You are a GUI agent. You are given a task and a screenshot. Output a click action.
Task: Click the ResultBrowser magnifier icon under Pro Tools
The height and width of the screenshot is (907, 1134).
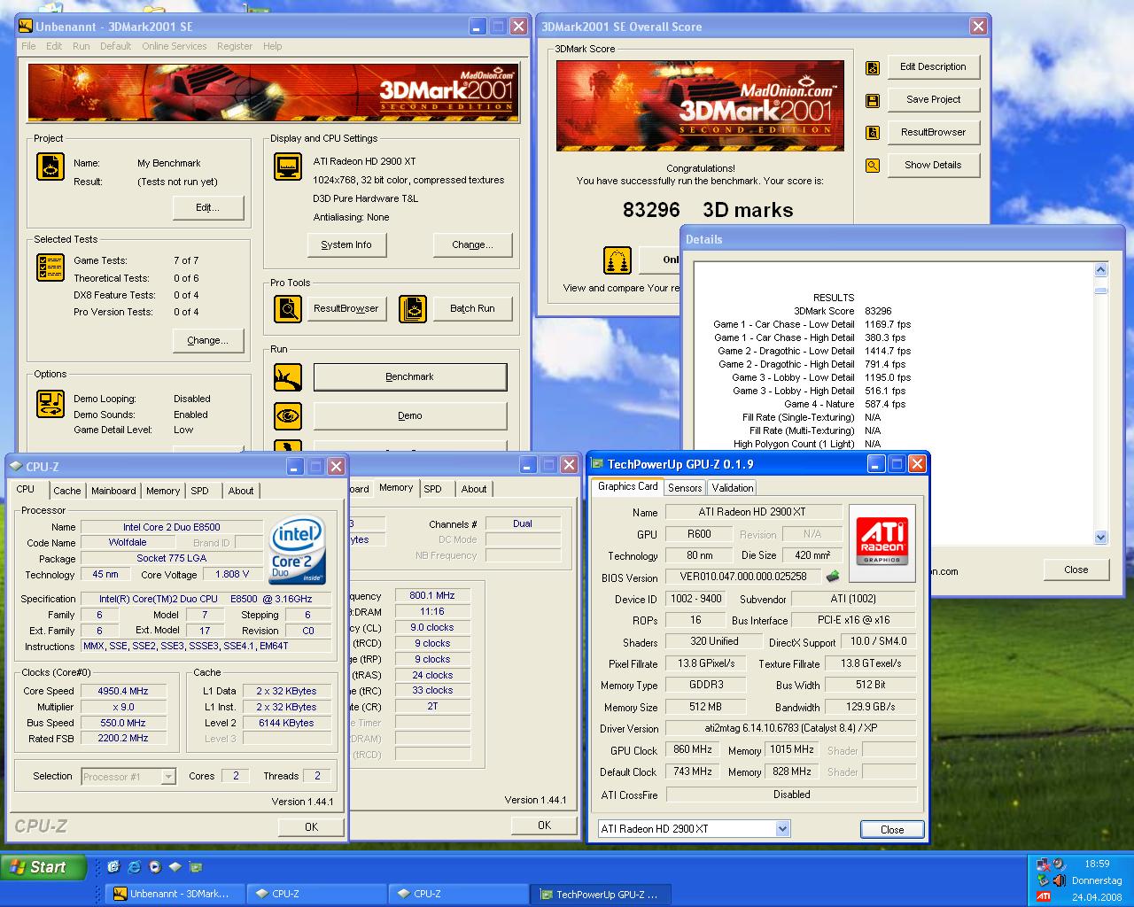click(287, 308)
